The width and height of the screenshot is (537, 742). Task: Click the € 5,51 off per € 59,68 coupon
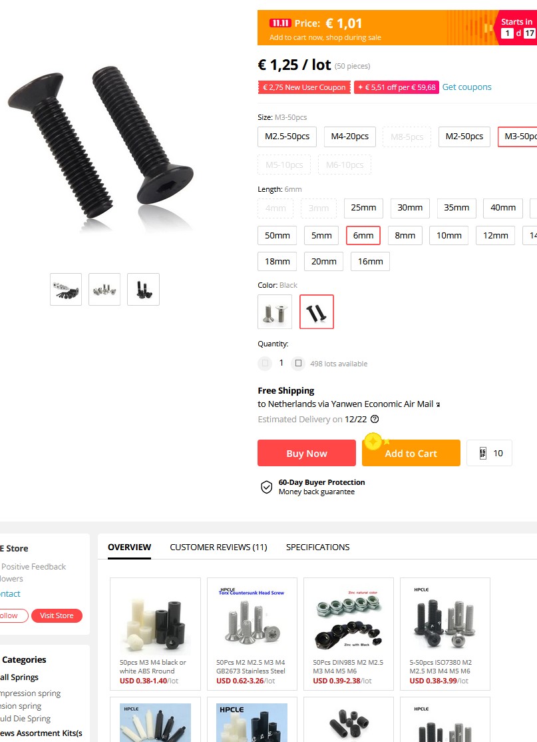tap(397, 87)
